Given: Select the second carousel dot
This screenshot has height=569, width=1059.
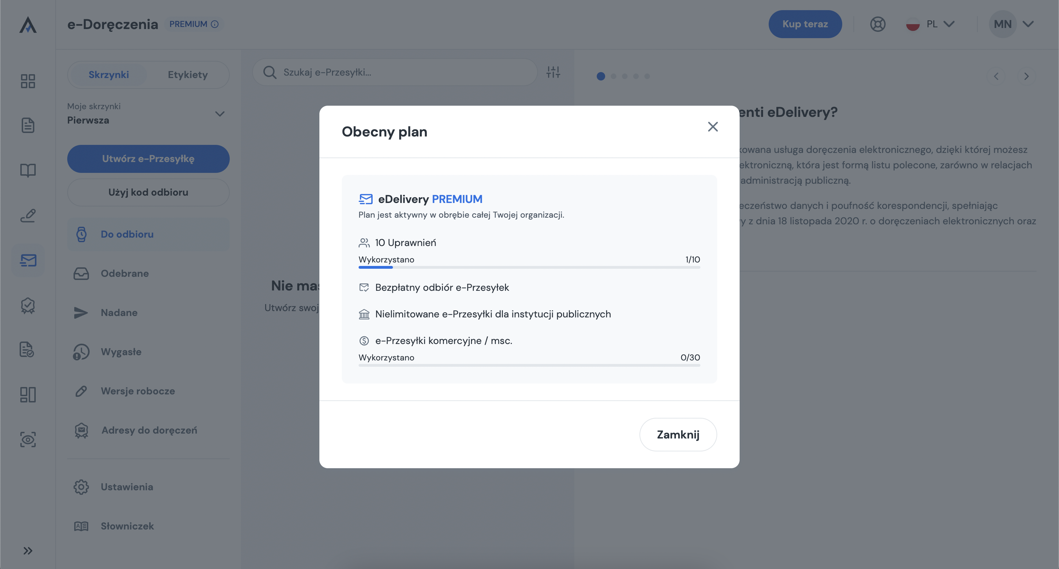Looking at the screenshot, I should [x=614, y=76].
